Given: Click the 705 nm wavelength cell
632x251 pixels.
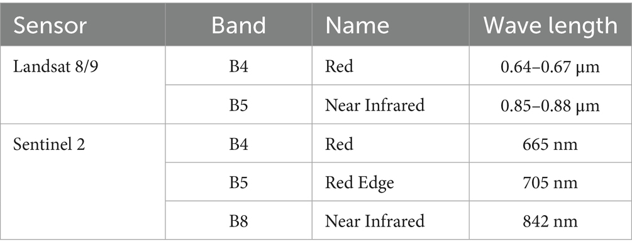Looking at the screenshot, I should click(x=550, y=182).
